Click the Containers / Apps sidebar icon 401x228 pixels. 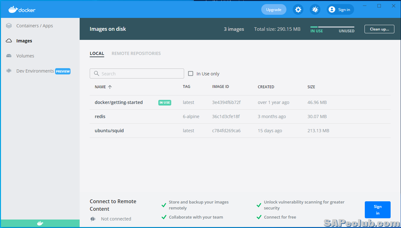(9, 26)
